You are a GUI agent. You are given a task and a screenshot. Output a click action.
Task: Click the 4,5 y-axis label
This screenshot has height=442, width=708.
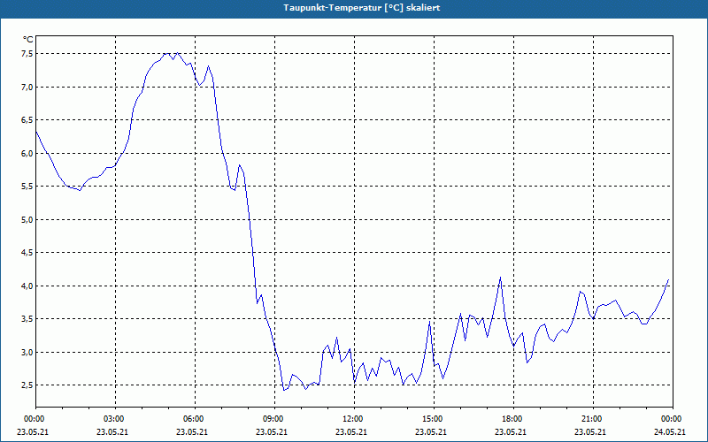(27, 253)
